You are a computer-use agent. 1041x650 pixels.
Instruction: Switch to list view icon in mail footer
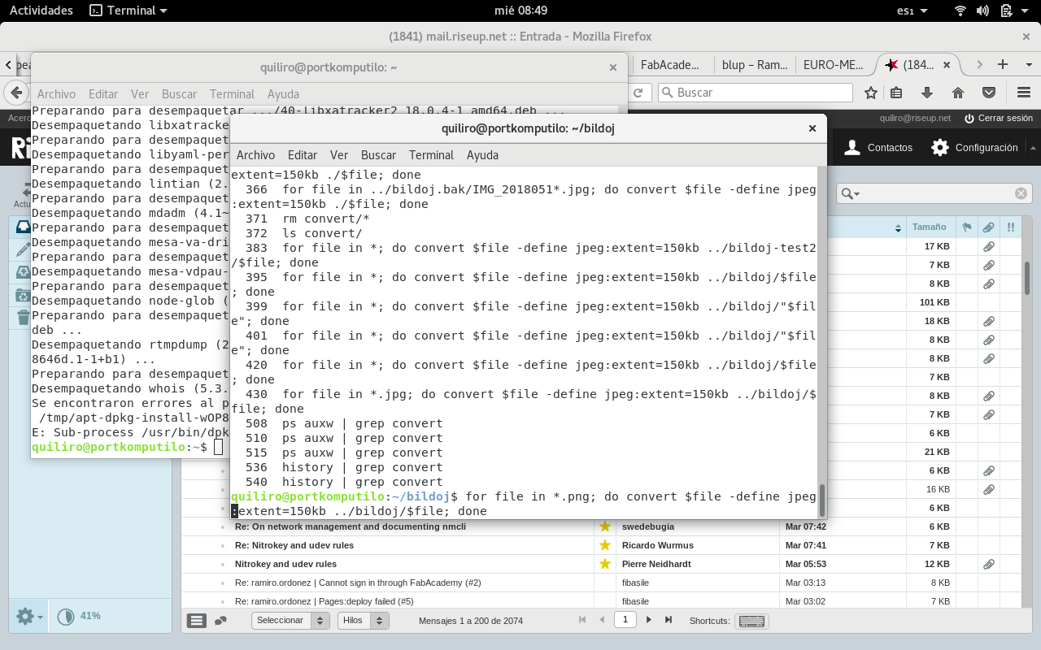point(196,621)
